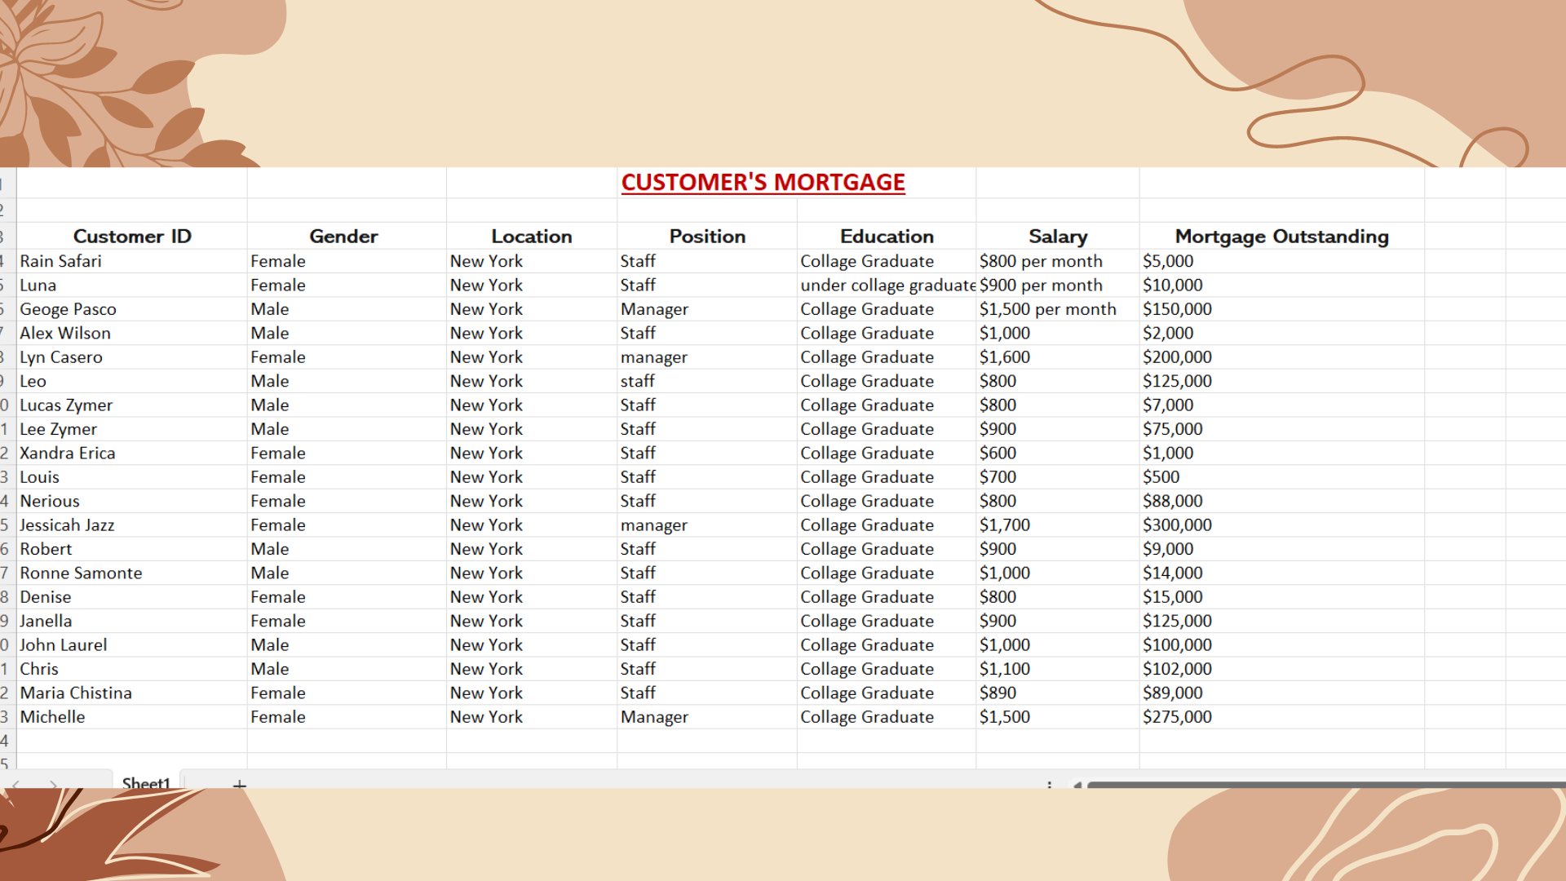
Task: Click the Jessicah Jazz name cell
Action: point(67,525)
